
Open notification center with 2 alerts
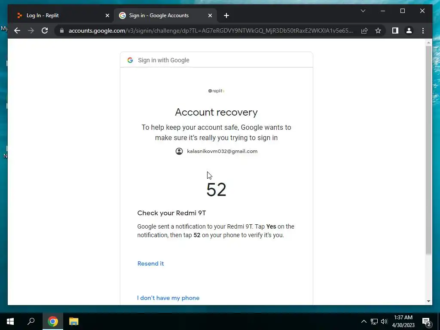pos(427,321)
